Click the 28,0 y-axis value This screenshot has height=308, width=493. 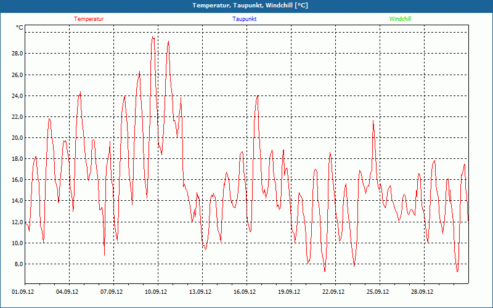click(x=17, y=54)
